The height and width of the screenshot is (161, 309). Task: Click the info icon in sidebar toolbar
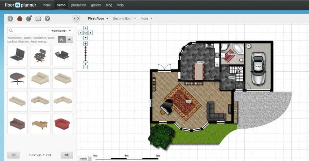coord(10,18)
